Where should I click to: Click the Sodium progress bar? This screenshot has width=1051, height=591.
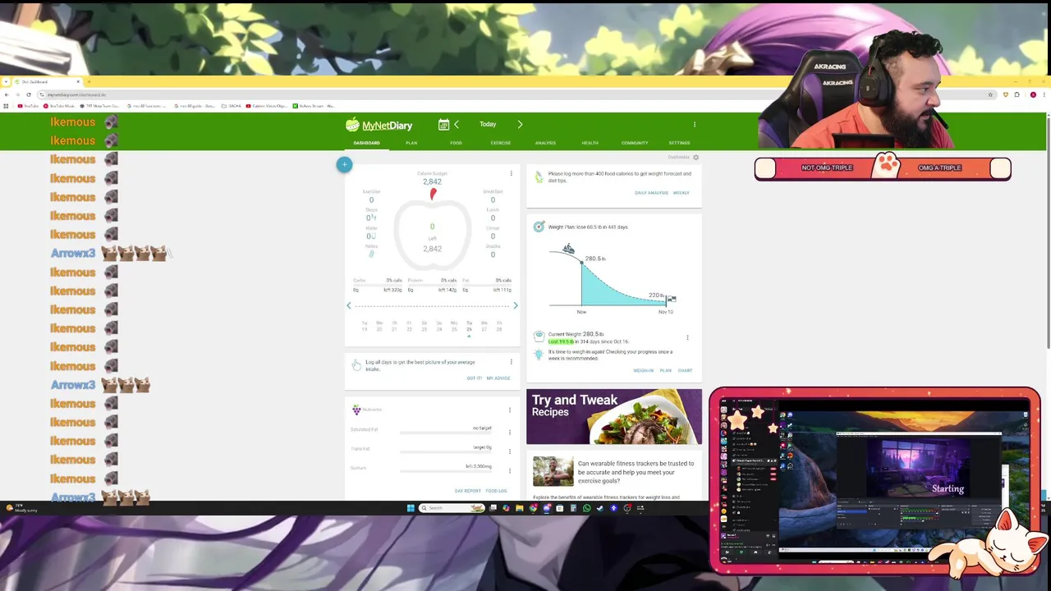tap(446, 470)
